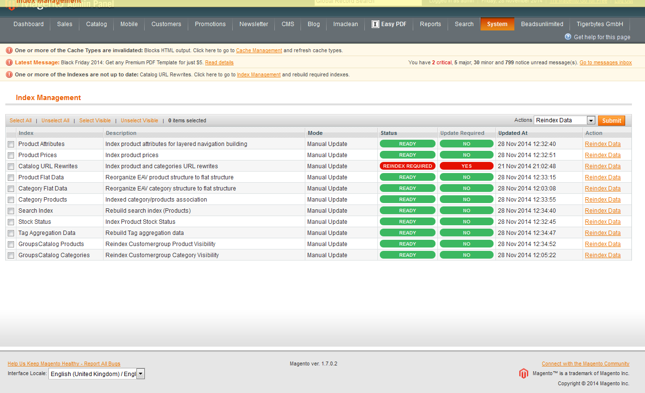
Task: Reindex Data for GroupsCatalog Products
Action: click(602, 244)
